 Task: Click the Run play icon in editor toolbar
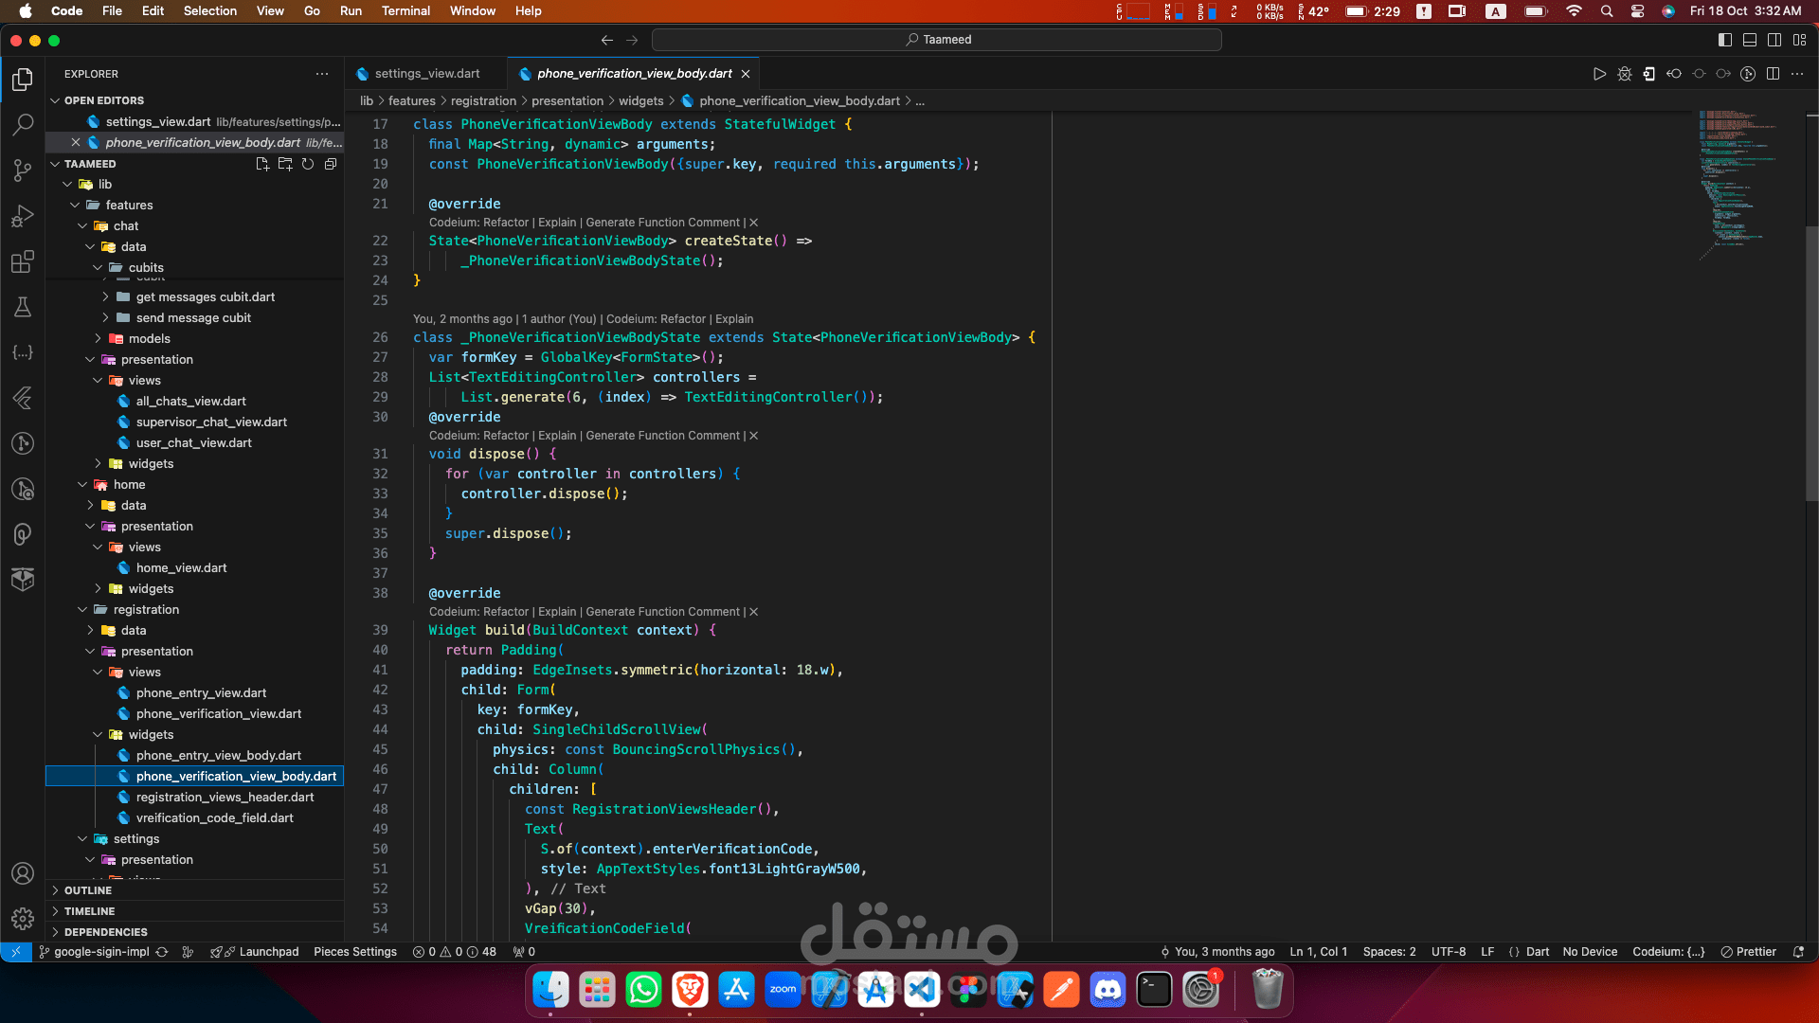(x=1599, y=74)
